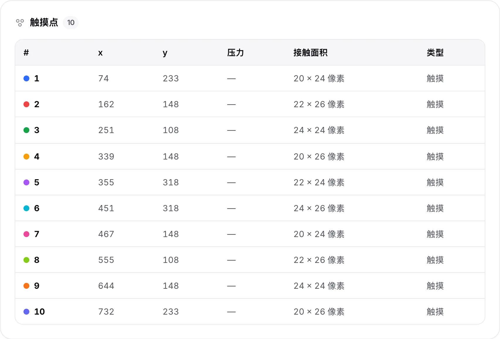Click 20 × 26 像素 in row 4
Screen dimensions: 500x339
click(x=319, y=157)
